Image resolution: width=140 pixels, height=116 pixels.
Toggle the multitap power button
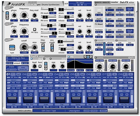tap(96, 4)
